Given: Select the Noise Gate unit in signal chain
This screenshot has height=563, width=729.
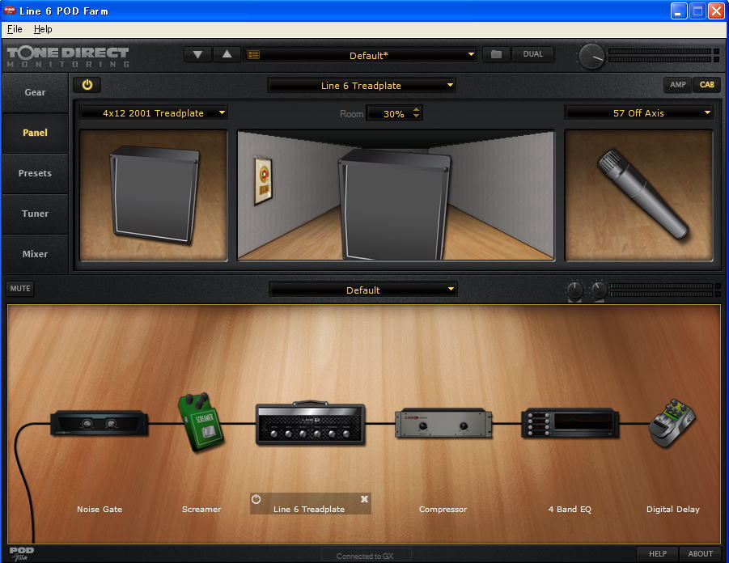Looking at the screenshot, I should [x=99, y=423].
